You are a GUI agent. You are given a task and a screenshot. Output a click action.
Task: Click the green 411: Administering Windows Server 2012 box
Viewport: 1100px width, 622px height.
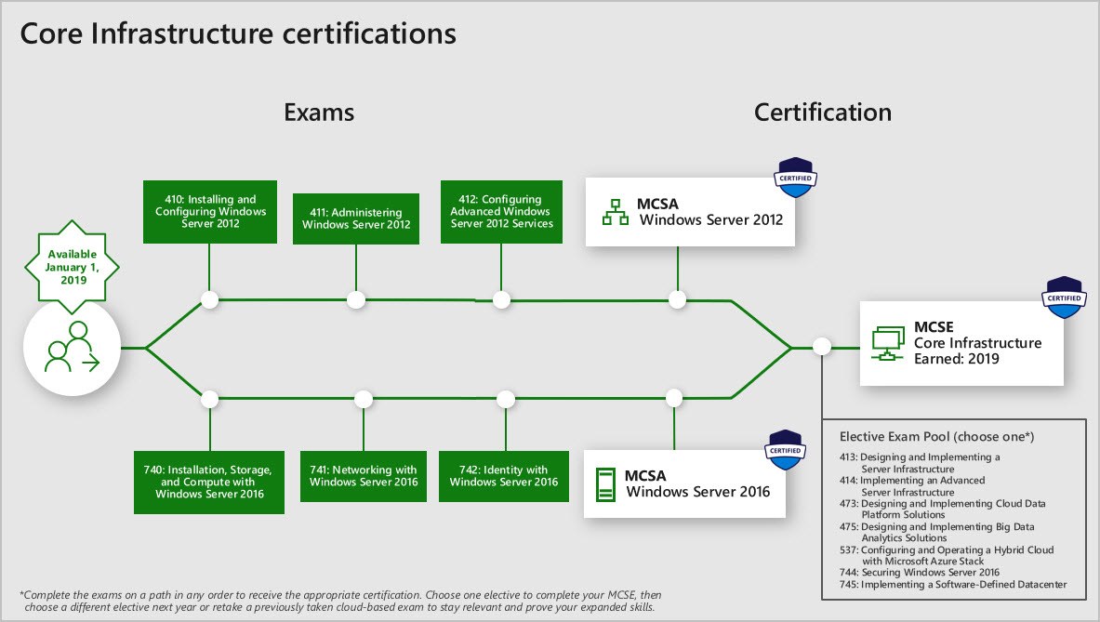pyautogui.click(x=356, y=218)
